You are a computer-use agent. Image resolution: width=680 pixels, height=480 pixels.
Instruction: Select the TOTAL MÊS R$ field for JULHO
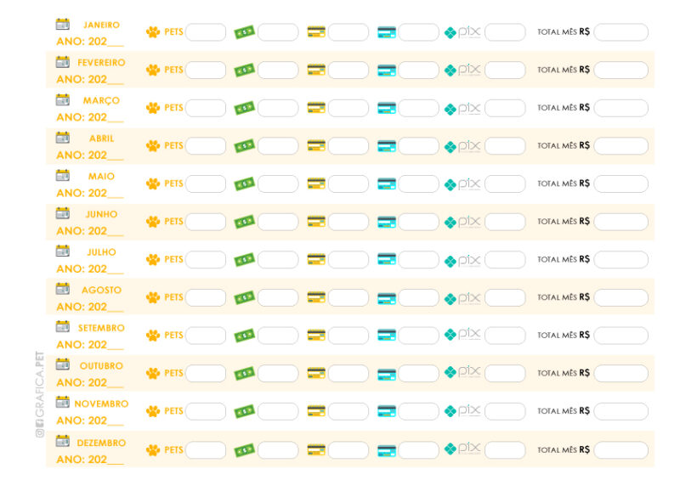coord(620,259)
